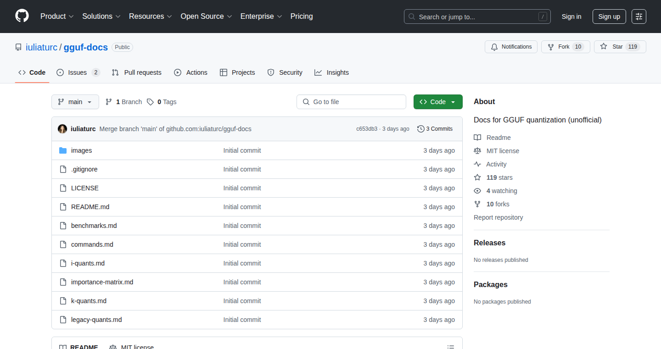Screen dimensions: 661x349
Task: Click the Search or jump to field
Action: coord(477,17)
